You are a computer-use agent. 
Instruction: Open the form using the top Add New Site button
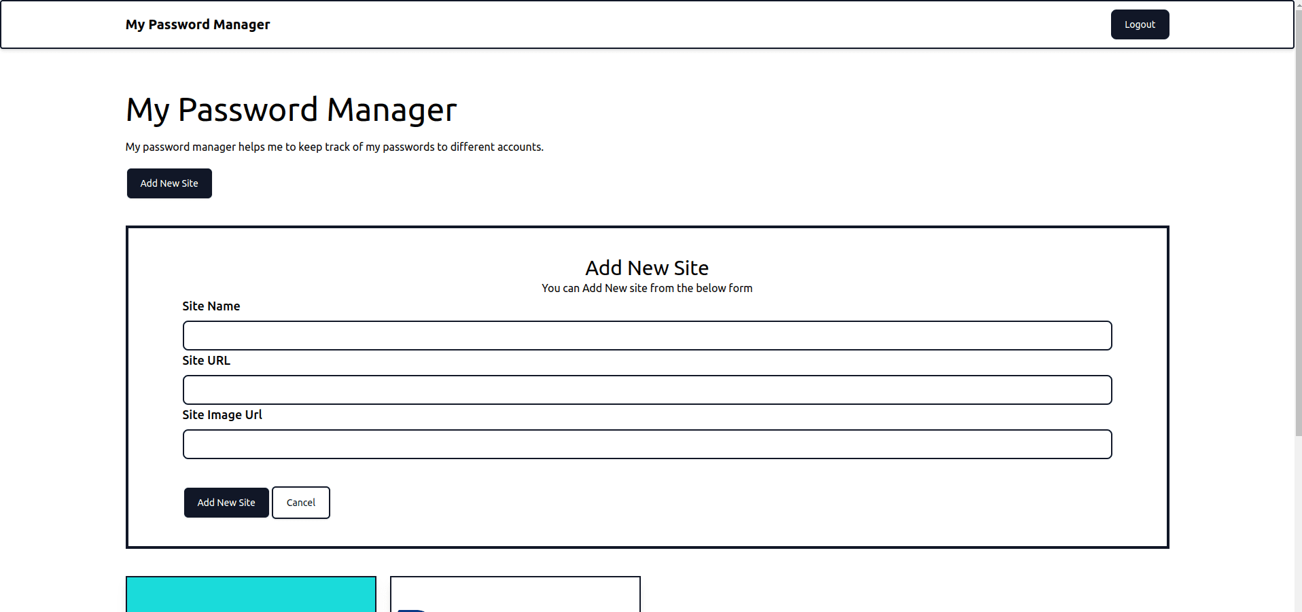(169, 183)
